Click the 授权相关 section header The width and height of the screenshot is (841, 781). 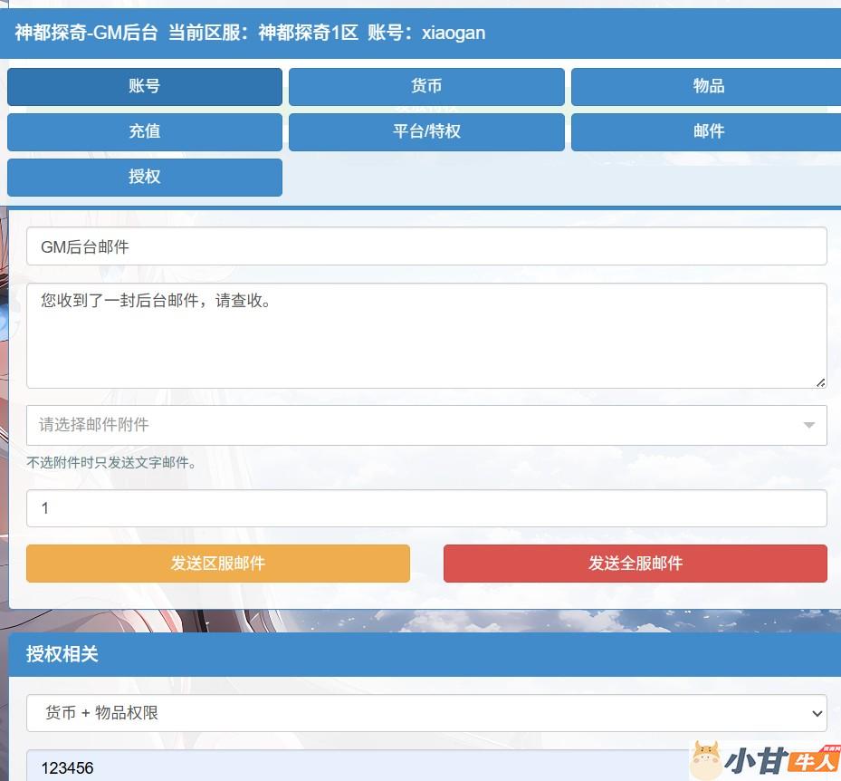(425, 654)
